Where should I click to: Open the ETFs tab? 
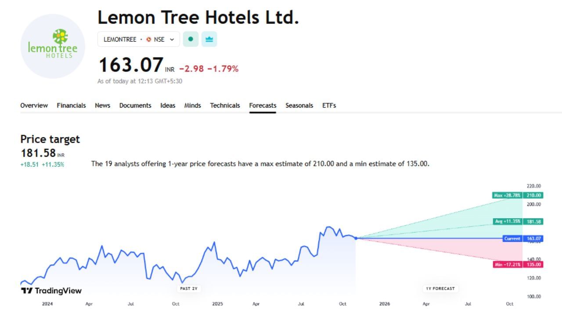(x=329, y=105)
